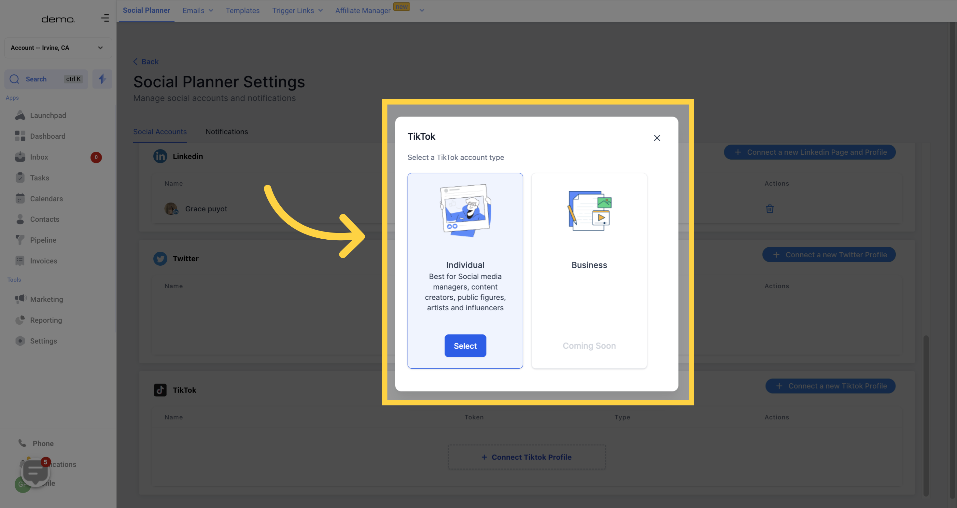
Task: Go Back from Social Planner Settings
Action: [x=146, y=62]
